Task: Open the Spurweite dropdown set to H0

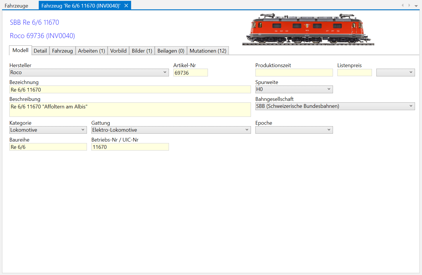Action: [x=294, y=89]
